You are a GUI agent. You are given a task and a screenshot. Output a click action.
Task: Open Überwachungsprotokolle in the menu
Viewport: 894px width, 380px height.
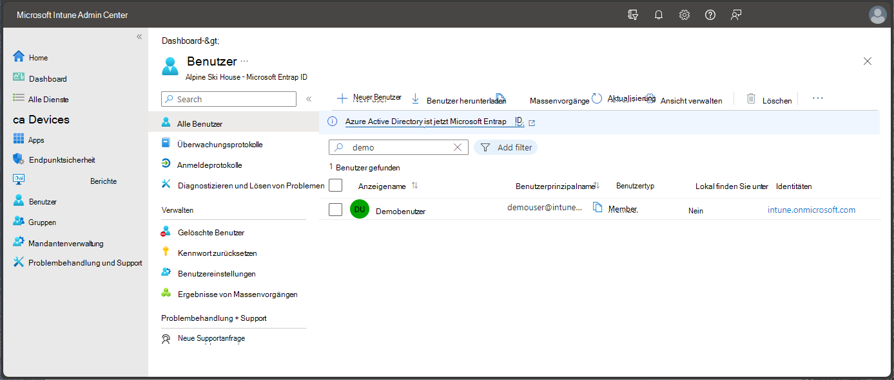[220, 145]
